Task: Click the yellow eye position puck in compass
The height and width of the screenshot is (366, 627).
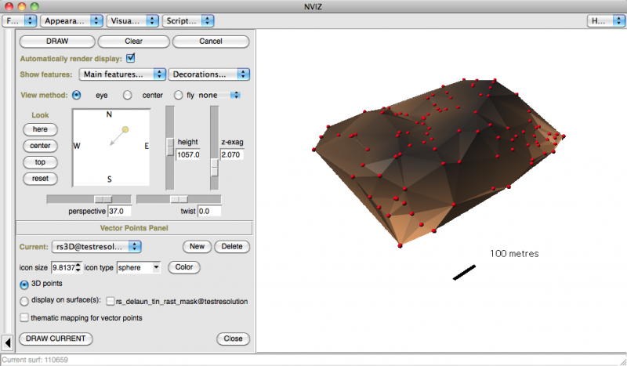Action: 125,129
